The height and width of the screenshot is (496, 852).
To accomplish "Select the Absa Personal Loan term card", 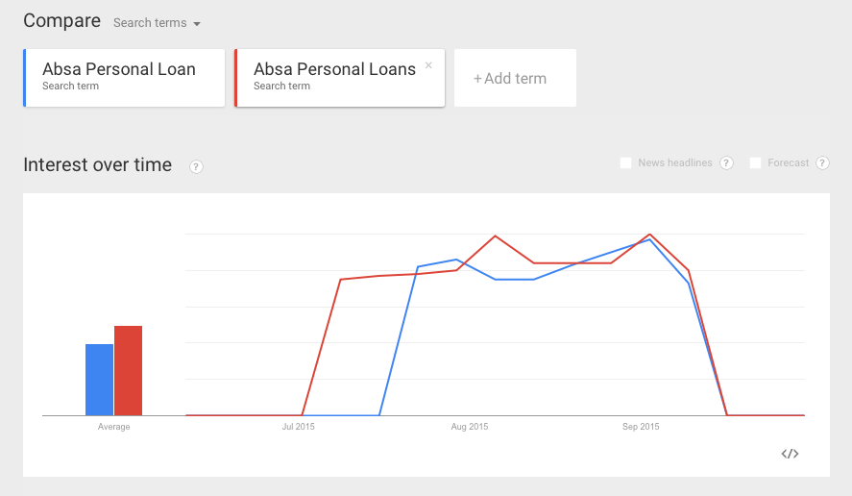I will [x=124, y=78].
